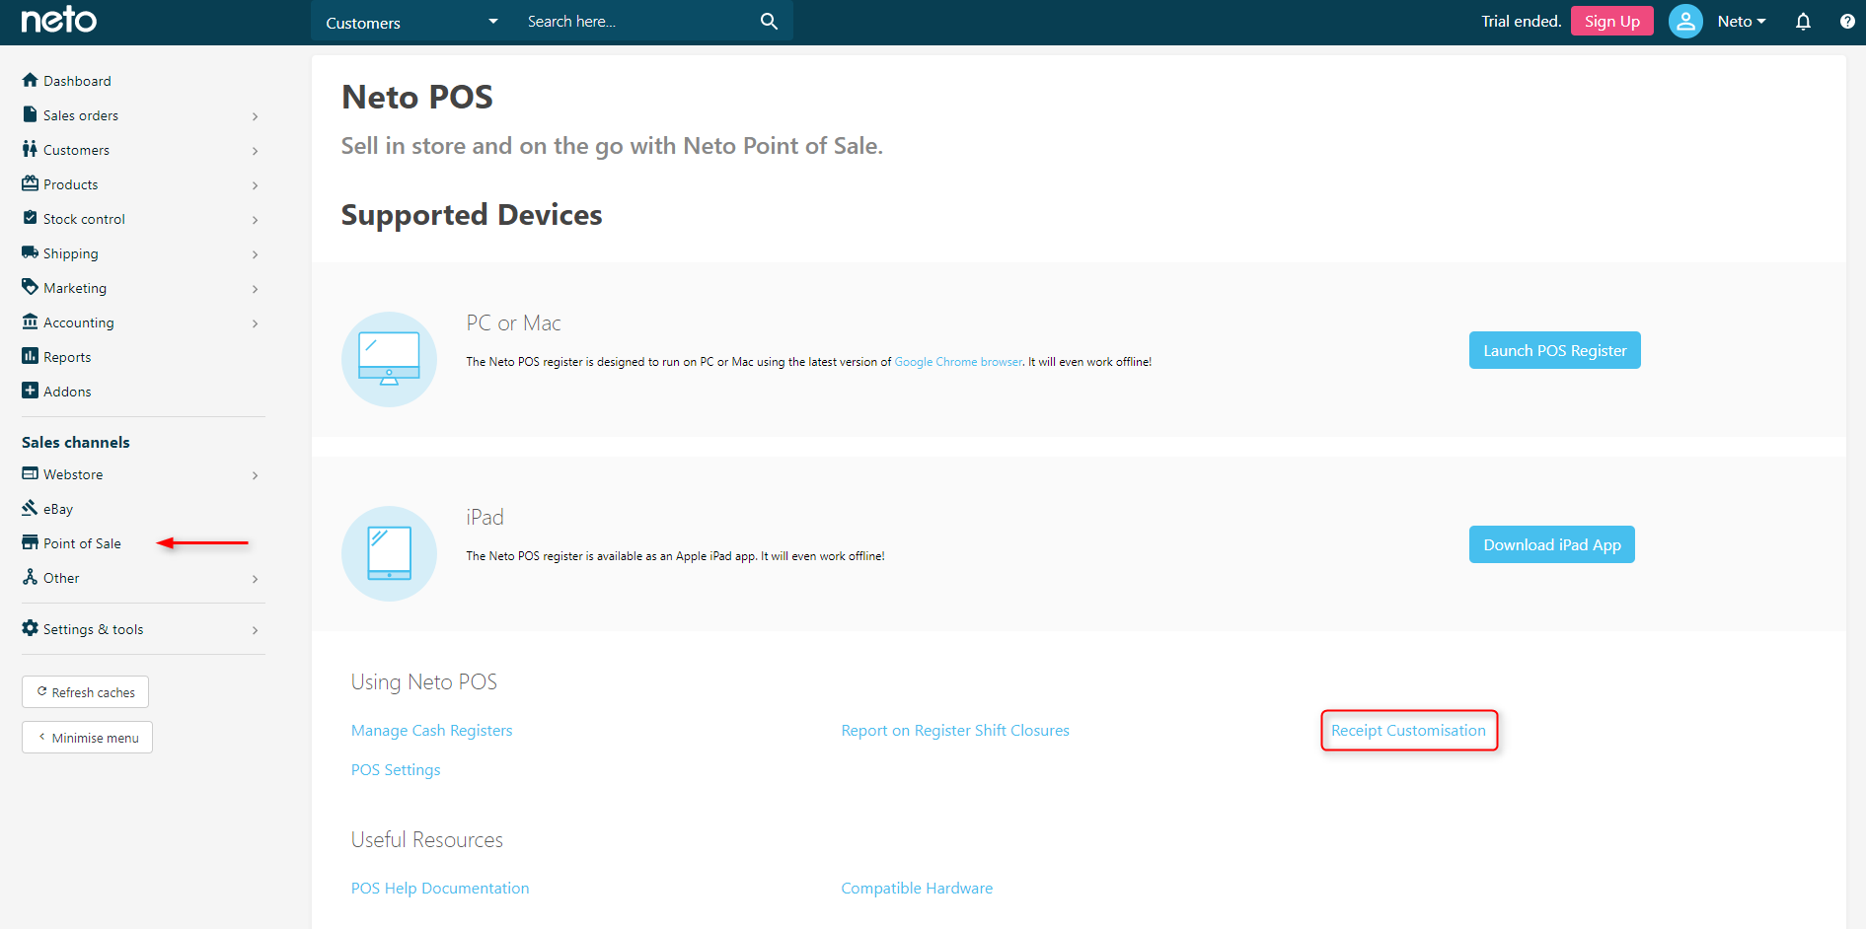This screenshot has height=929, width=1866.
Task: Expand the Sales orders submenu chevron
Action: [255, 116]
